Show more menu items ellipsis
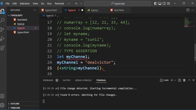196x110 pixels. point(69,3)
